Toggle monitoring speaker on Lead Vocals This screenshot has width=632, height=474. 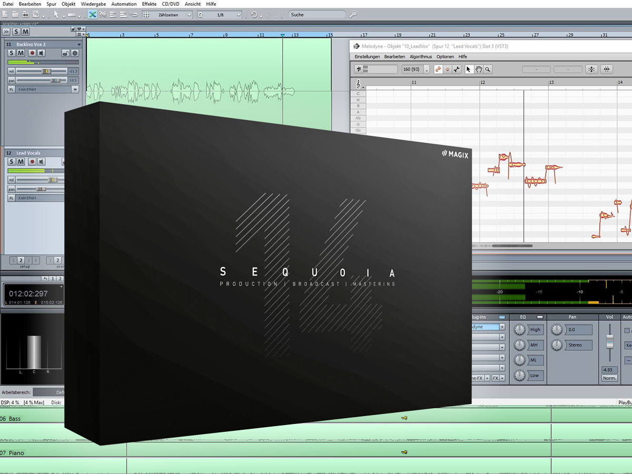point(41,162)
